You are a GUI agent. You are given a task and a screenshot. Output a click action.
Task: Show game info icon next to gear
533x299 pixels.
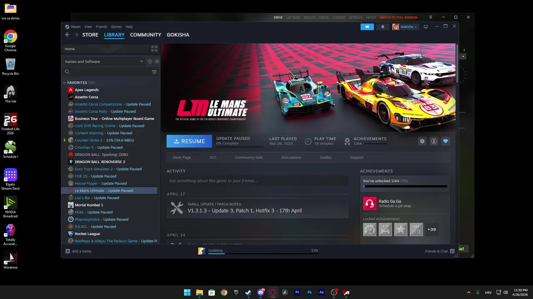pyautogui.click(x=434, y=141)
